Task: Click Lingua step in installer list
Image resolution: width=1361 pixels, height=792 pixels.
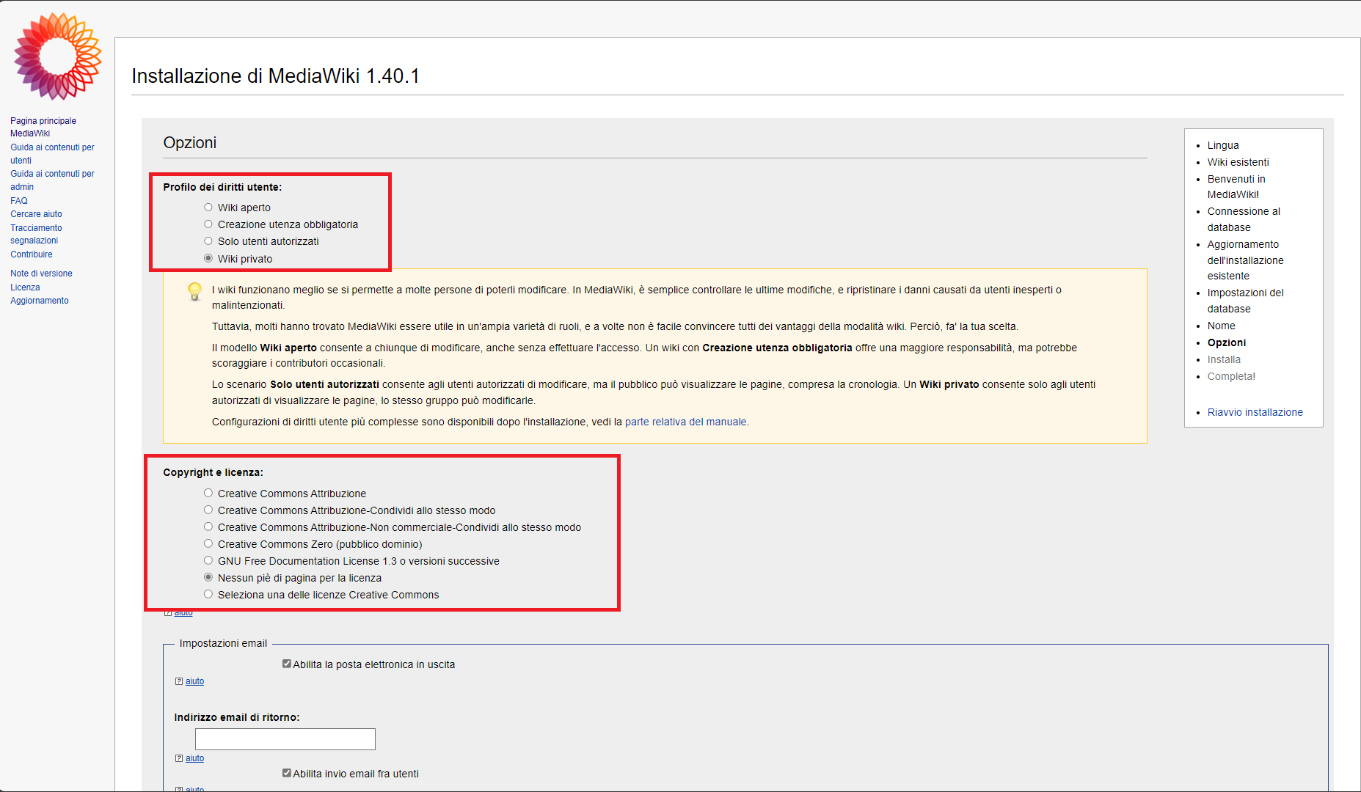Action: [1223, 145]
